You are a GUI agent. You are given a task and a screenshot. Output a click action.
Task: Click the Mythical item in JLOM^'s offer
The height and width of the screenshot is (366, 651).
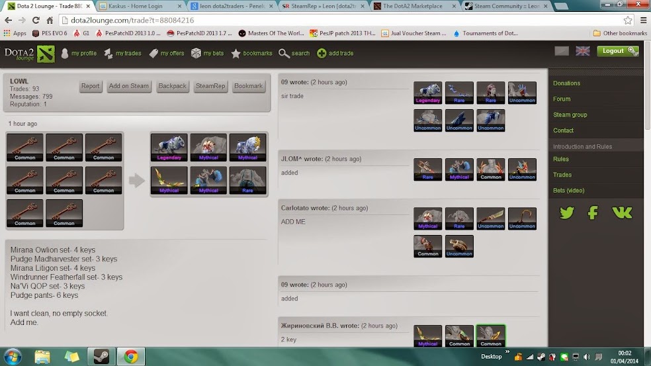tap(459, 169)
